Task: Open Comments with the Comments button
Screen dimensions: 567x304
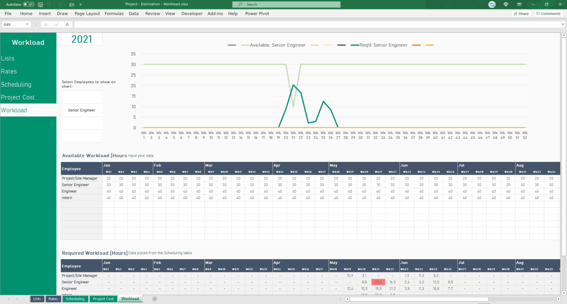Action: click(549, 13)
